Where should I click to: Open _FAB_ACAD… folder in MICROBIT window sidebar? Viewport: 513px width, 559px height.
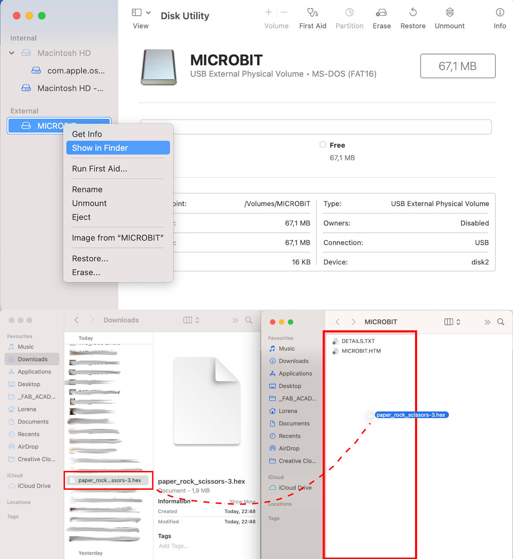pos(293,398)
